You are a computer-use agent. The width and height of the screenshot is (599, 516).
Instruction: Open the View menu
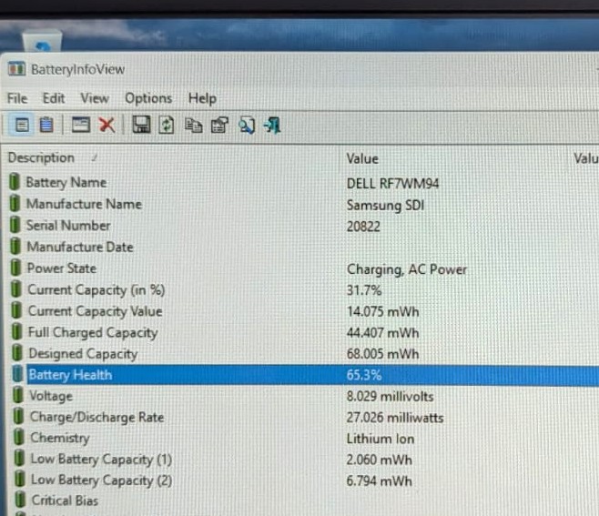pos(95,98)
